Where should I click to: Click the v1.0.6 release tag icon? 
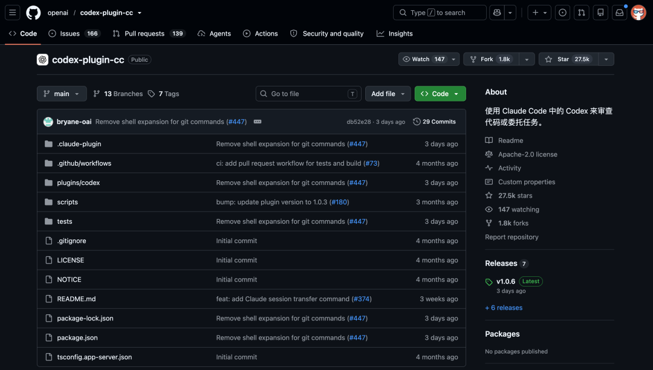(x=489, y=282)
